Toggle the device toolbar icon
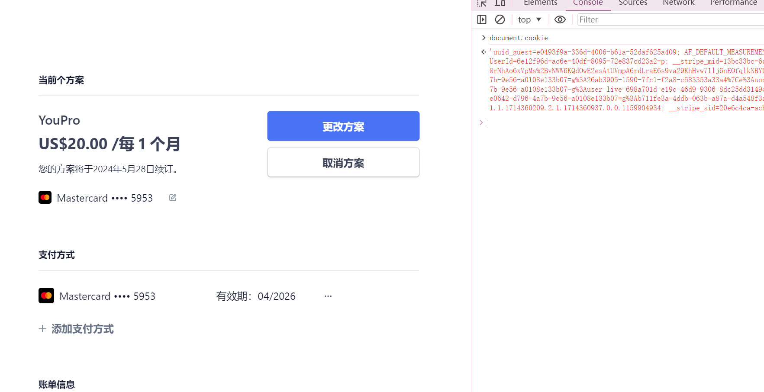The image size is (764, 392). pyautogui.click(x=500, y=3)
